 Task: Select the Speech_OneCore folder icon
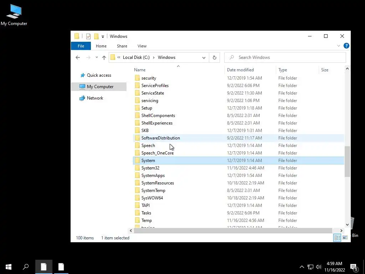tap(137, 153)
